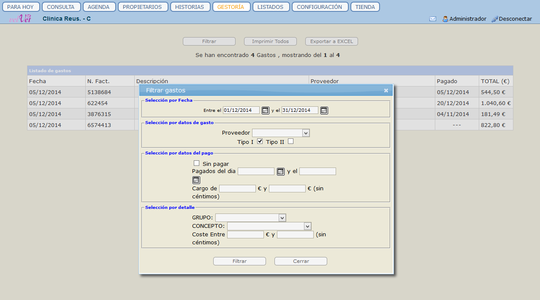This screenshot has width=540, height=300.
Task: Uncheck the Tipo I checkbox
Action: pos(260,141)
